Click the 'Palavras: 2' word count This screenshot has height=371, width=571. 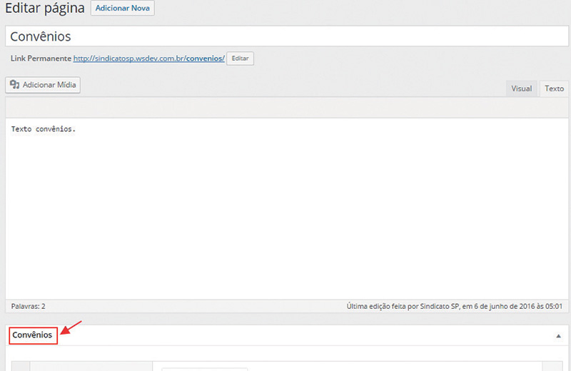29,306
